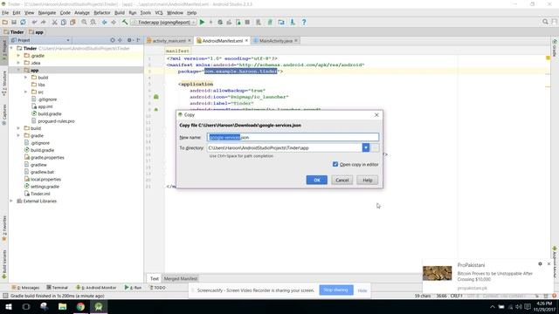The height and width of the screenshot is (314, 559).
Task: Click Hide link in Screencastify bar
Action: 362,290
